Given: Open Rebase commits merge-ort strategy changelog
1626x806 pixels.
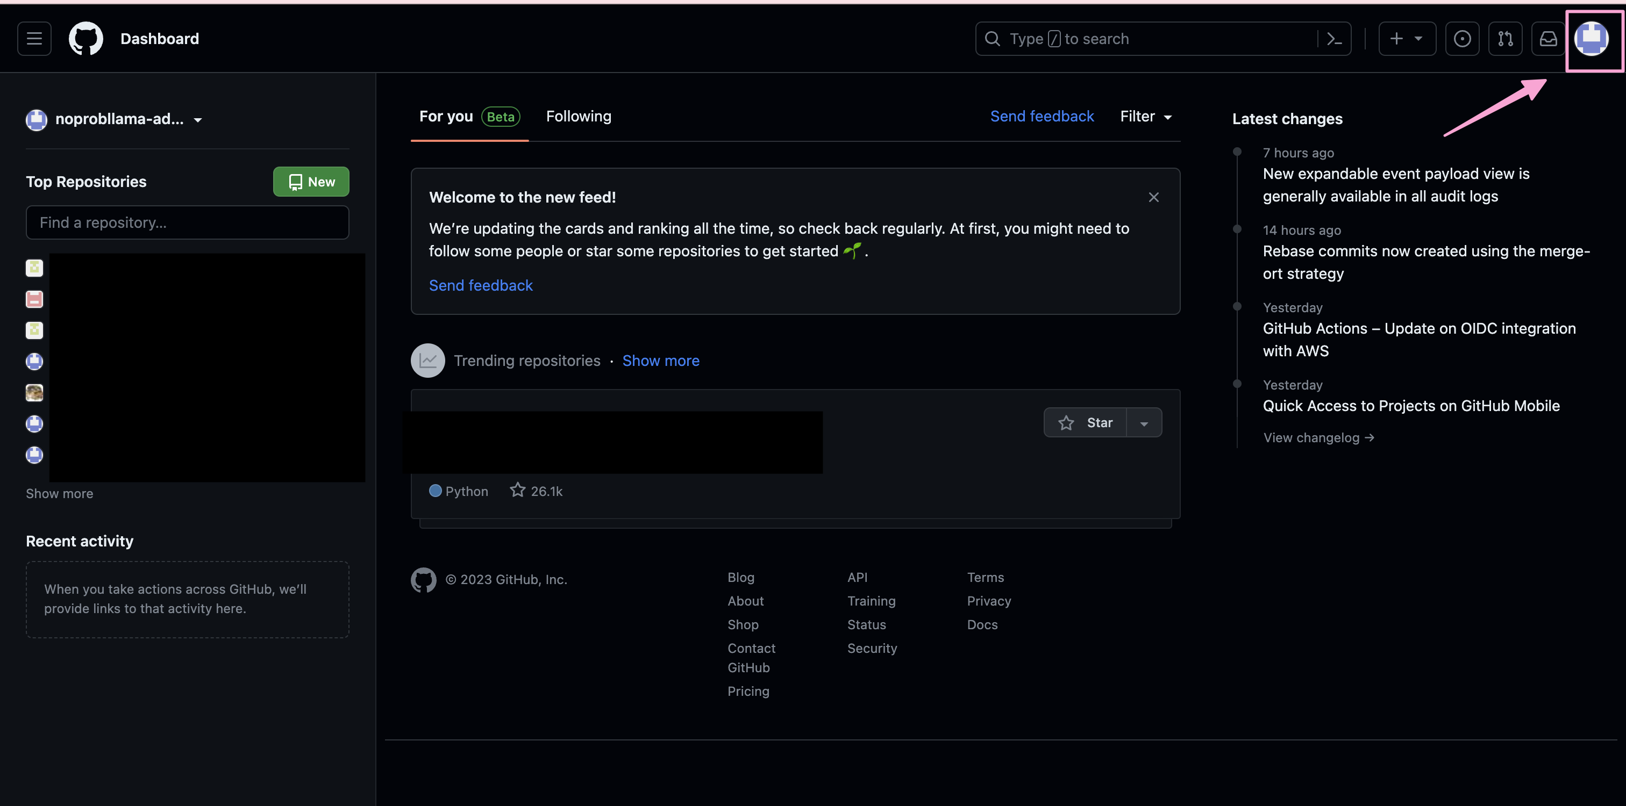Looking at the screenshot, I should coord(1426,262).
